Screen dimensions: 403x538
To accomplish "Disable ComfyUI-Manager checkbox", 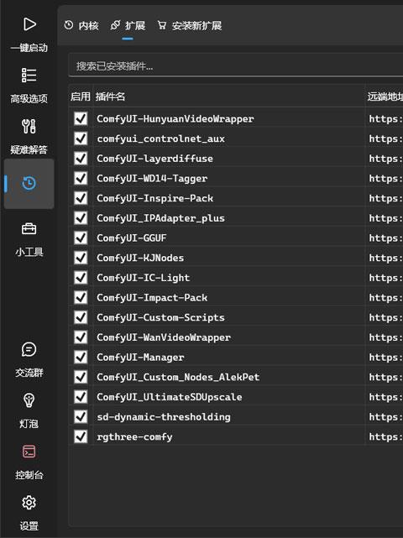I will (81, 358).
